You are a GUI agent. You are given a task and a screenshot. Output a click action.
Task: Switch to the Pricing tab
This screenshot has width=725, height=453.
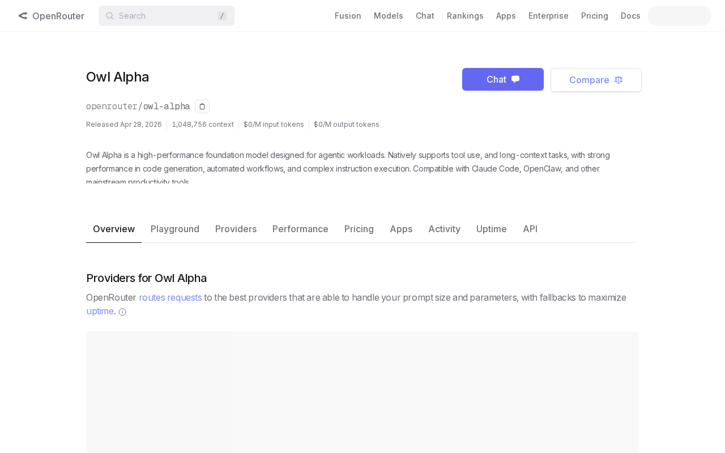click(359, 229)
